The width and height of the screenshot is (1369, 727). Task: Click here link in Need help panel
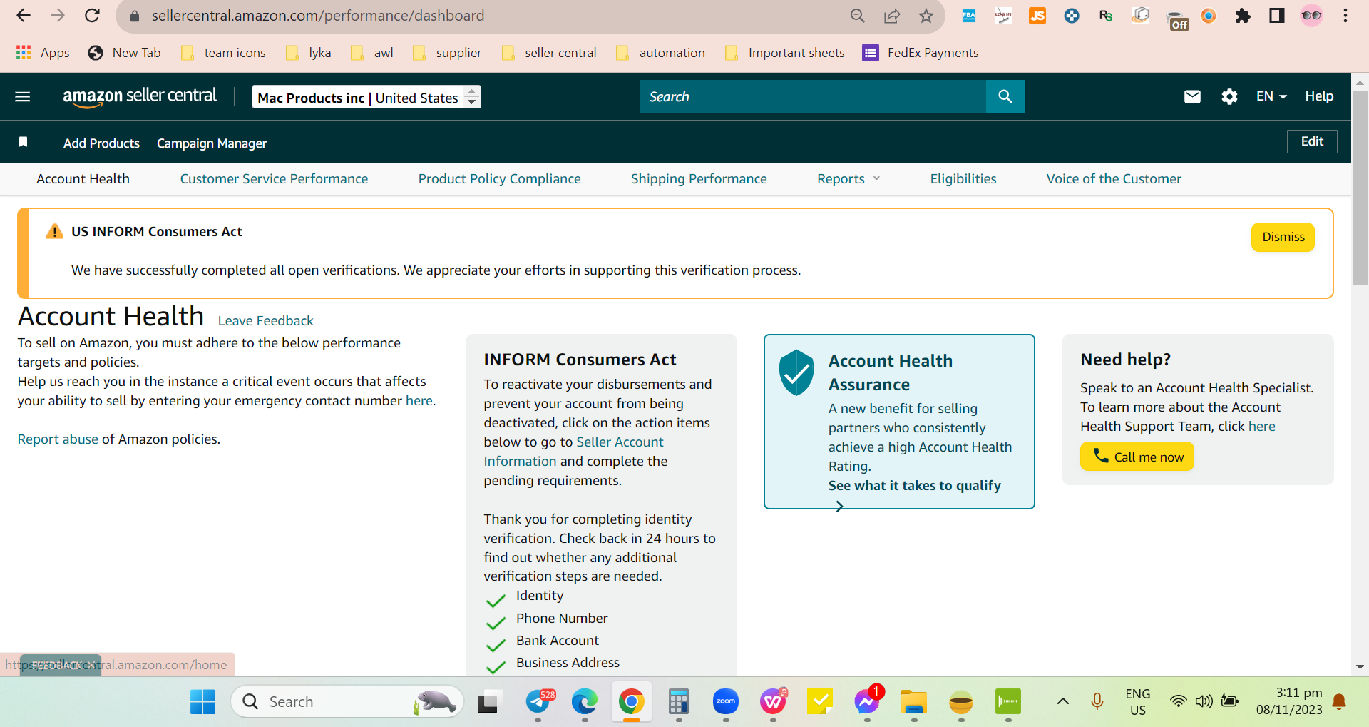1261,427
